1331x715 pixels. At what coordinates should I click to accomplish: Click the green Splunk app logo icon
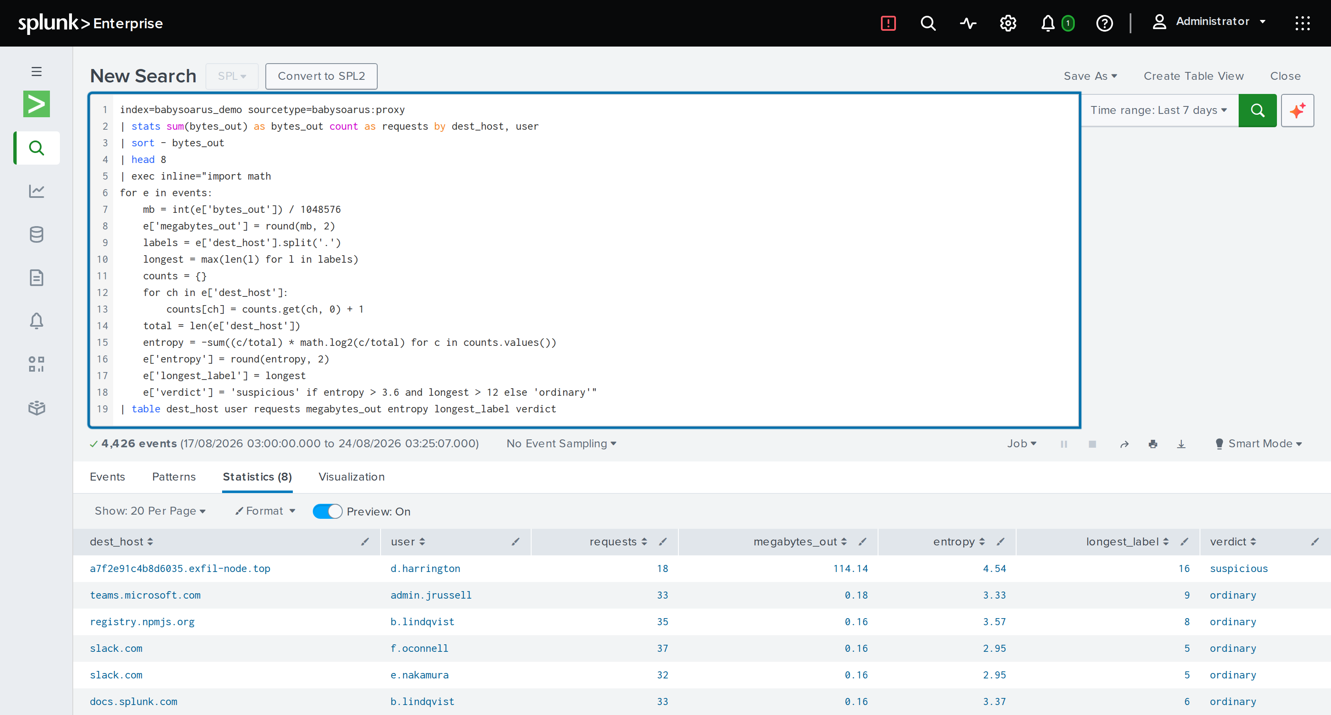[x=36, y=104]
